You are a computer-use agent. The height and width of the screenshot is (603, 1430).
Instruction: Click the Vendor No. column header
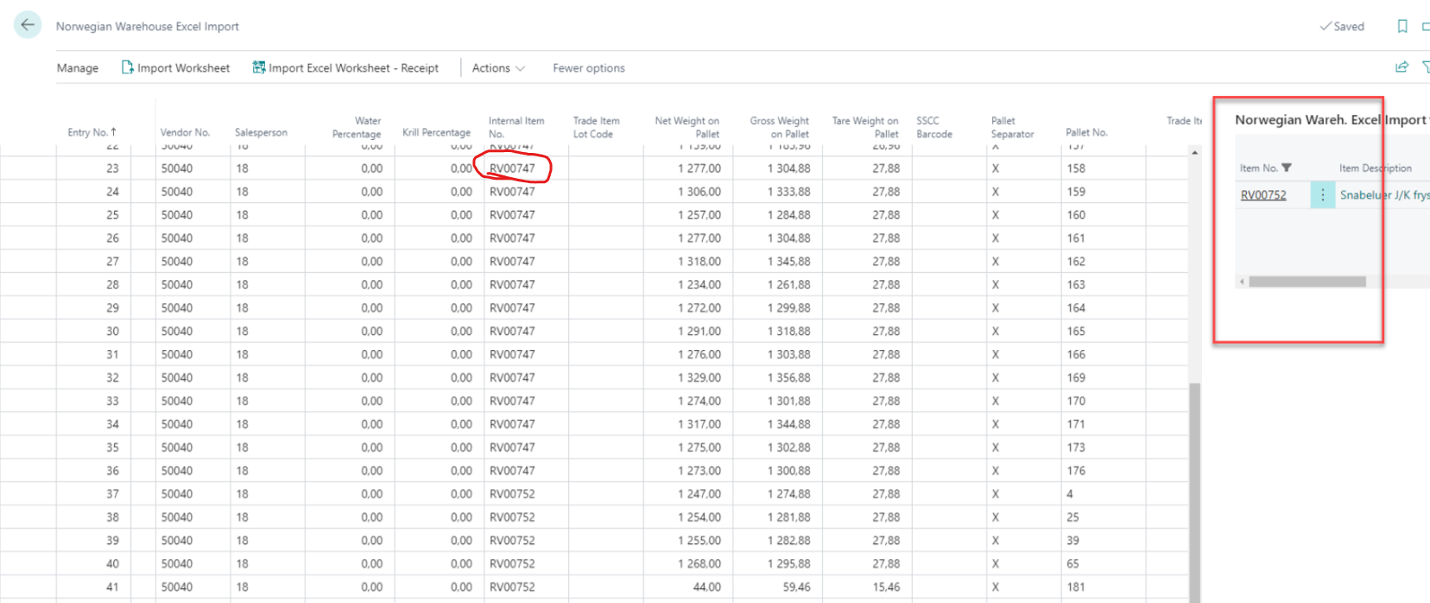pyautogui.click(x=185, y=132)
